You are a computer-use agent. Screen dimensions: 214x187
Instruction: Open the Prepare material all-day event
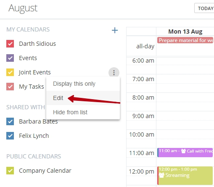click(185, 40)
